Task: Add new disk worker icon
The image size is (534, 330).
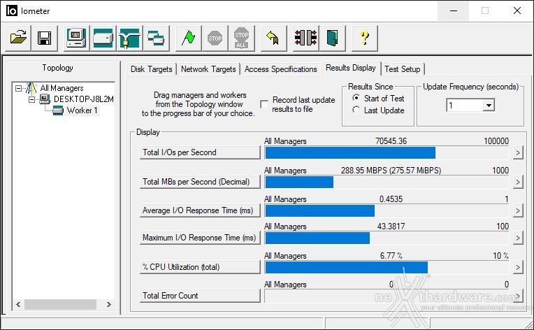Action: coord(103,38)
